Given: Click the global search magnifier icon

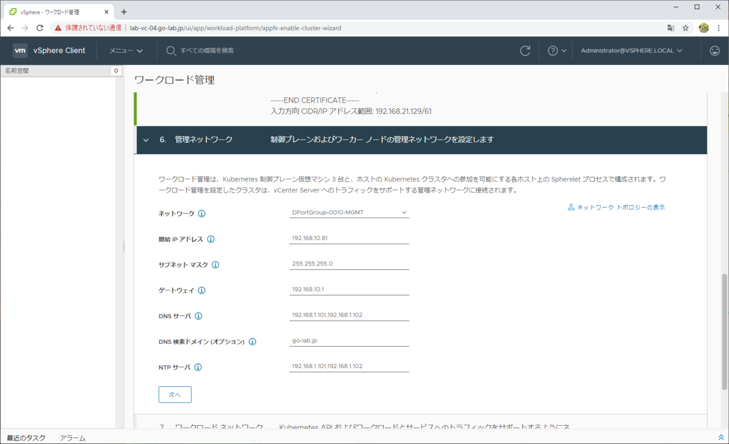Looking at the screenshot, I should (x=171, y=51).
